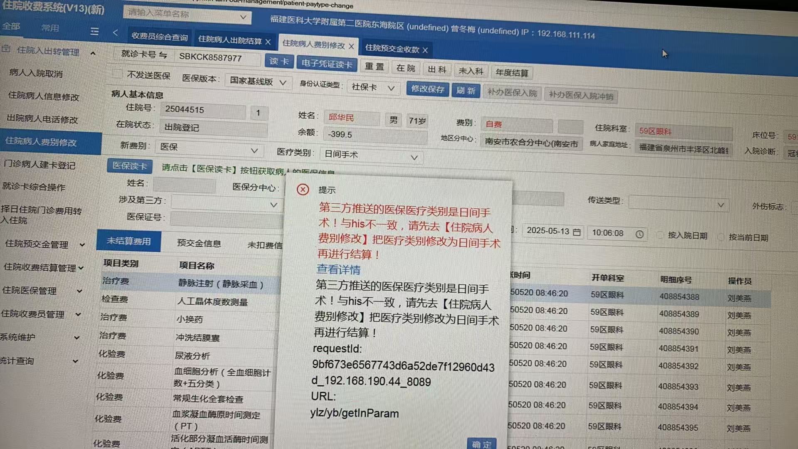Close the 住院预交金收款 tab
The width and height of the screenshot is (798, 449).
pos(425,50)
